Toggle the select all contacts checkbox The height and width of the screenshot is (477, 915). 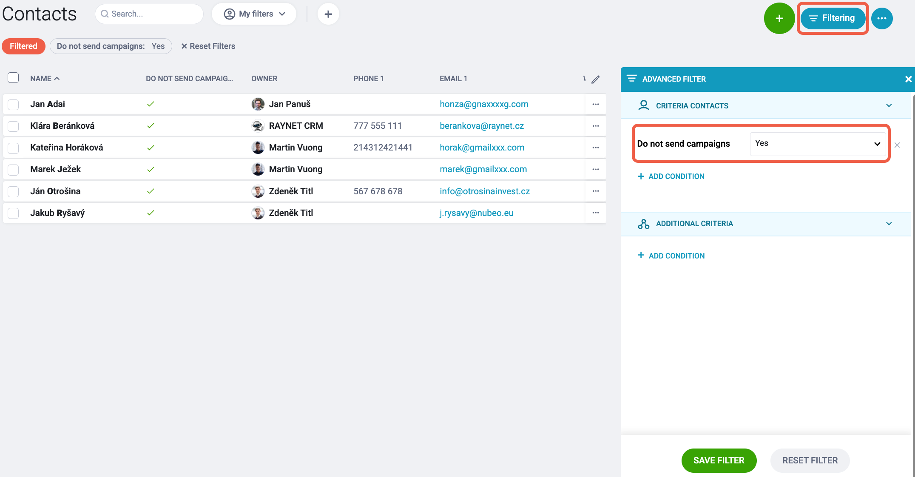coord(13,78)
